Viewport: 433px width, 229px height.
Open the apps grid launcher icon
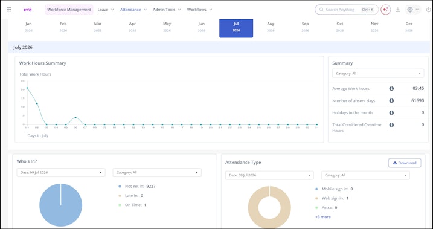(x=9, y=10)
